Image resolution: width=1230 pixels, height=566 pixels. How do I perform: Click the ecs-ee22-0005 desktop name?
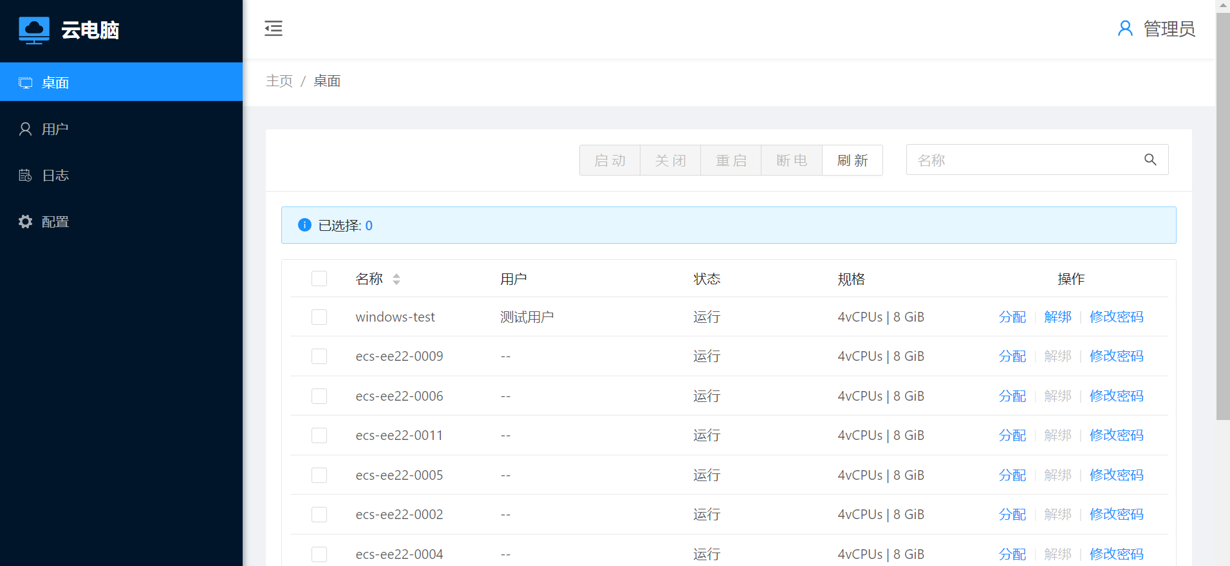point(399,475)
